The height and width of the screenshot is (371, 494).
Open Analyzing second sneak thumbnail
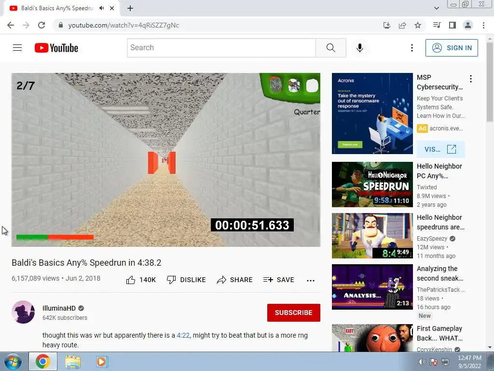click(x=372, y=287)
